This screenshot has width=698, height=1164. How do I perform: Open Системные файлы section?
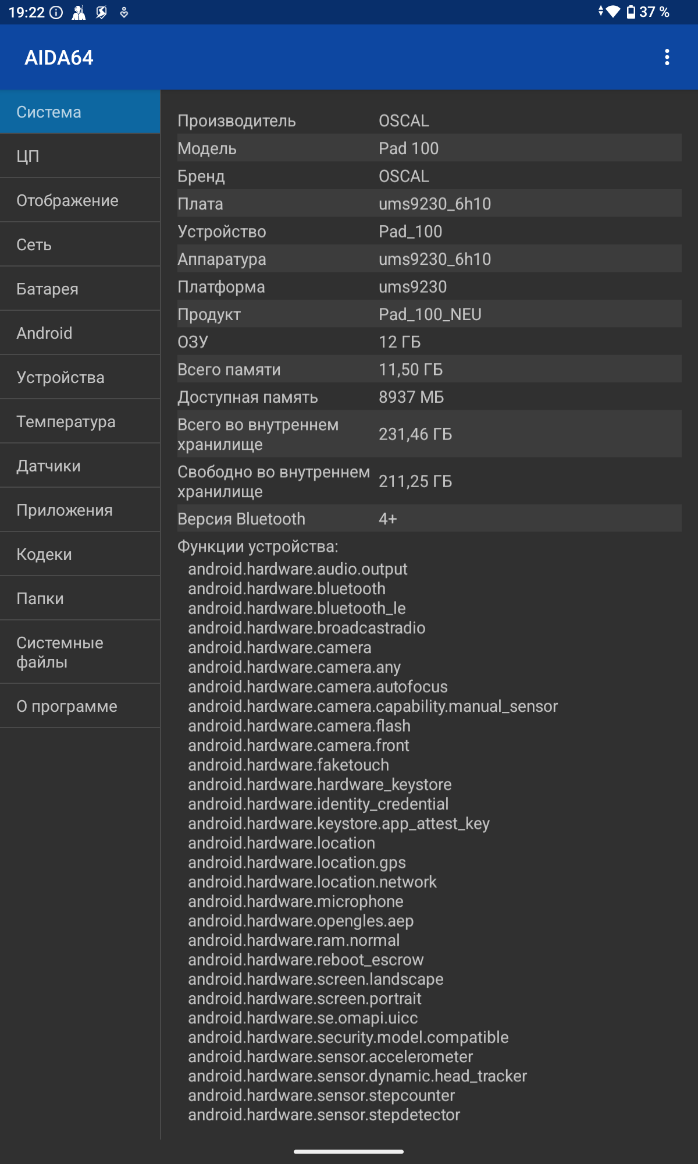pos(80,652)
